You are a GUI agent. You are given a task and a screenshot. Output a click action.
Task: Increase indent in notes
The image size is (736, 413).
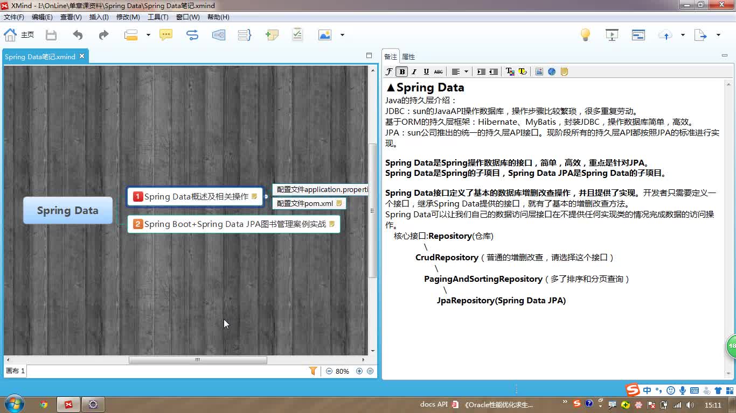[481, 72]
